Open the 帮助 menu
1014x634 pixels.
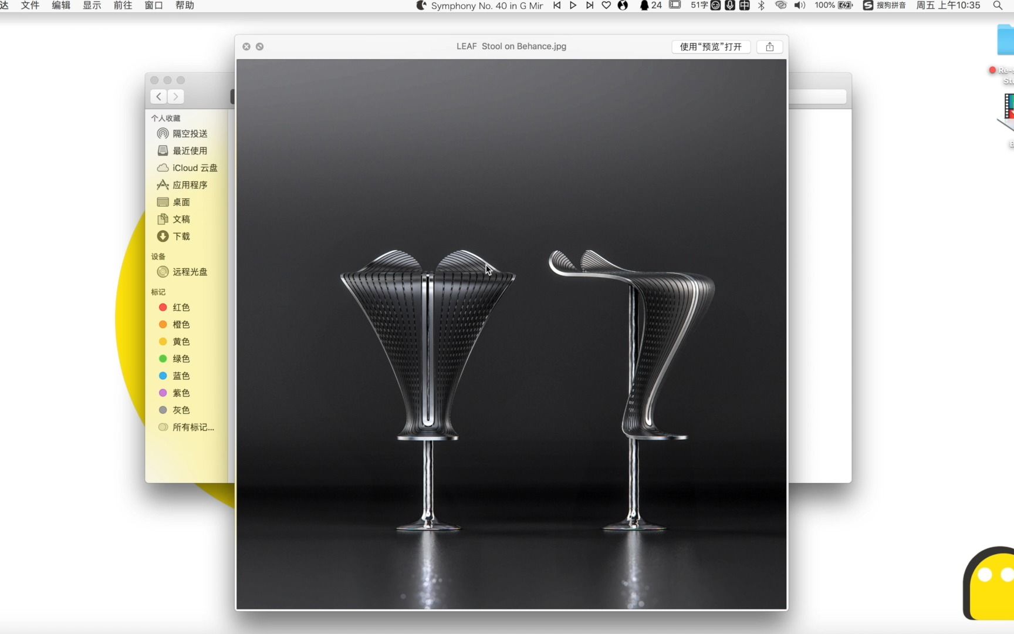pos(185,5)
